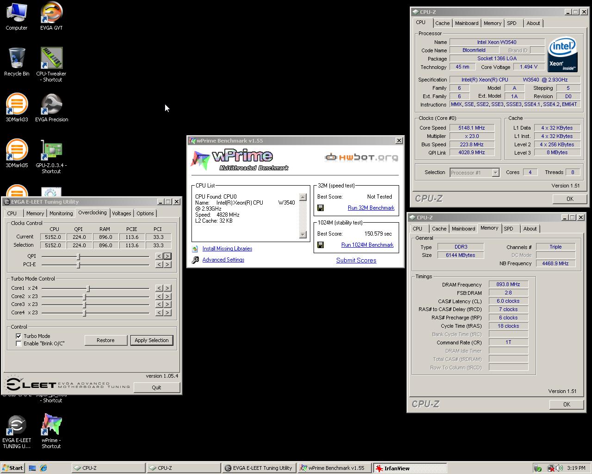The width and height of the screenshot is (592, 474).
Task: Decrease the Core4 multiplier with the left arrow
Action: (x=159, y=312)
